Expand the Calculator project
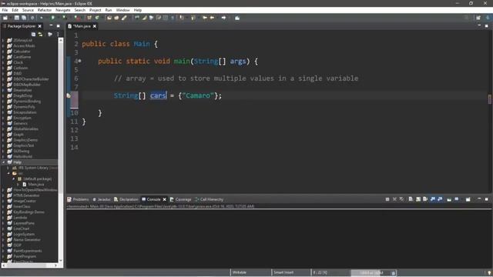This screenshot has height=277, width=493. tap(3, 52)
